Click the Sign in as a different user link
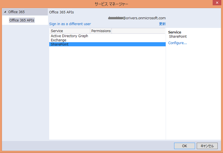Image resolution: width=223 pixels, height=153 pixels. point(70,24)
